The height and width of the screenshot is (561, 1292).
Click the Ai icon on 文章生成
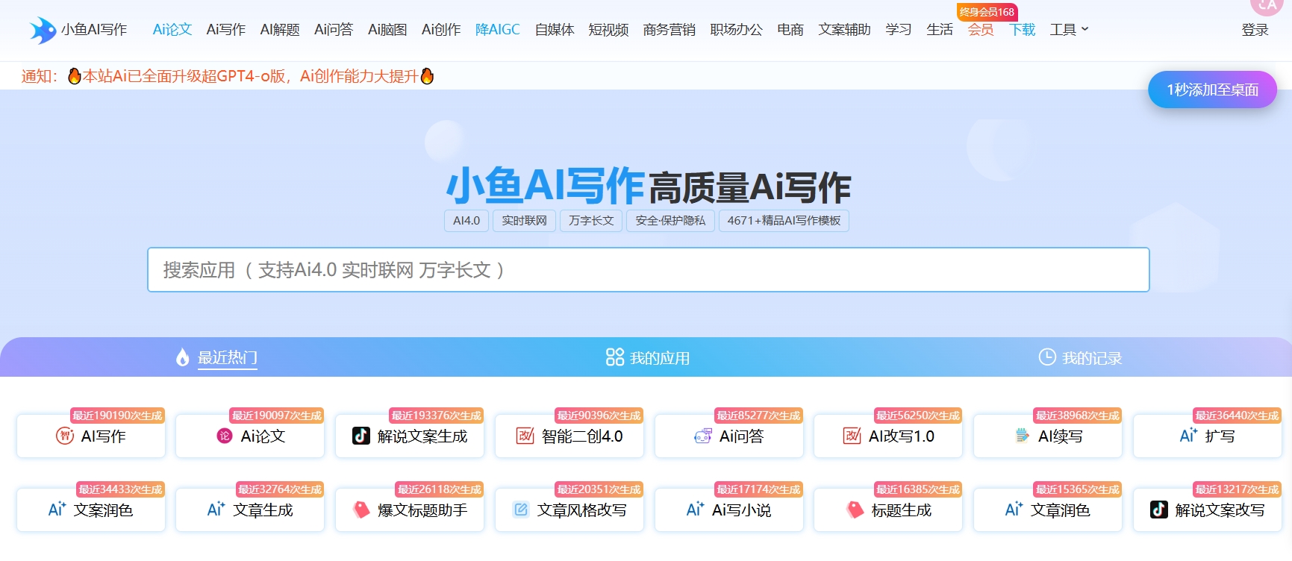click(x=216, y=509)
